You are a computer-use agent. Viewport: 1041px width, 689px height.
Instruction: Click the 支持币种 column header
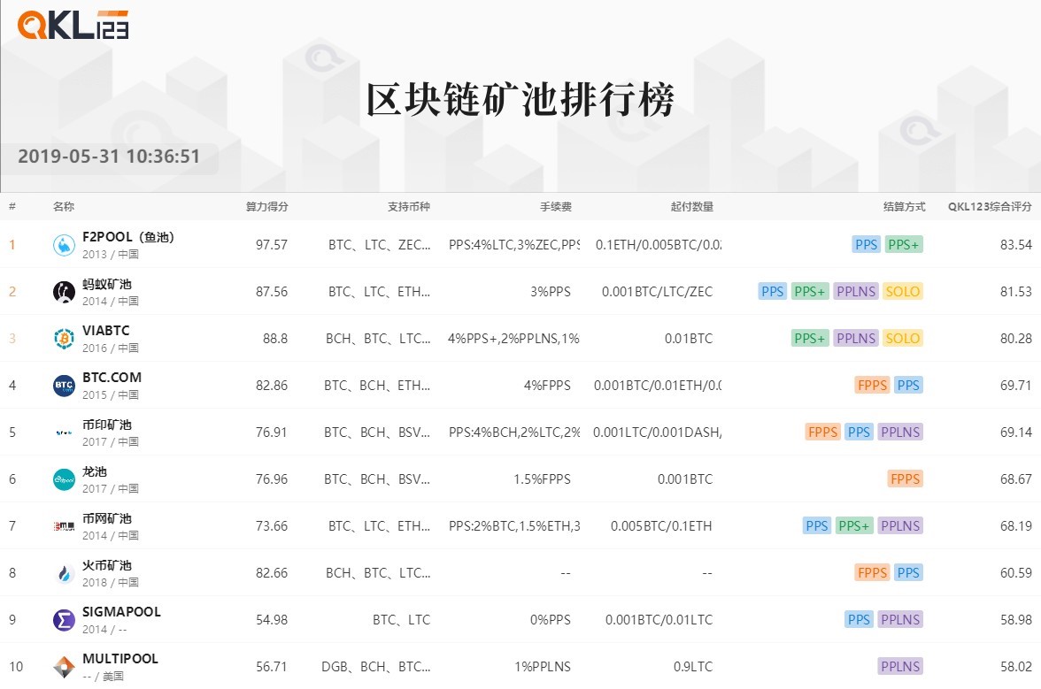click(409, 206)
